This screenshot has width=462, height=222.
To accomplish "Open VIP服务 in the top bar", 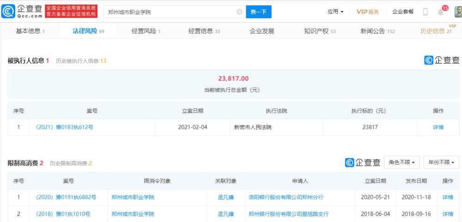I will pyautogui.click(x=368, y=12).
